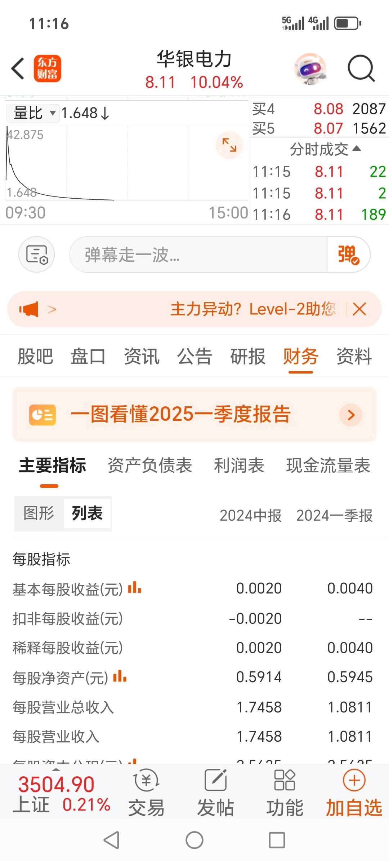This screenshot has width=389, height=861.
Task: Open the 利润表 sub-tab
Action: pos(239,465)
